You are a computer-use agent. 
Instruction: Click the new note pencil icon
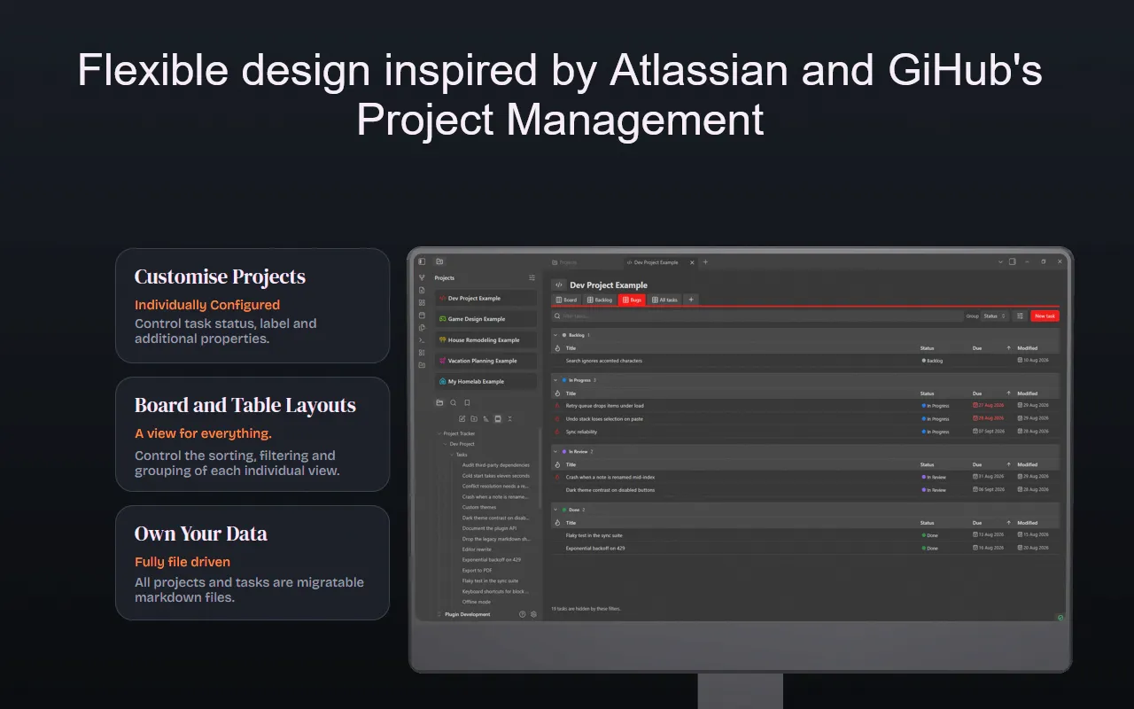coord(462,418)
